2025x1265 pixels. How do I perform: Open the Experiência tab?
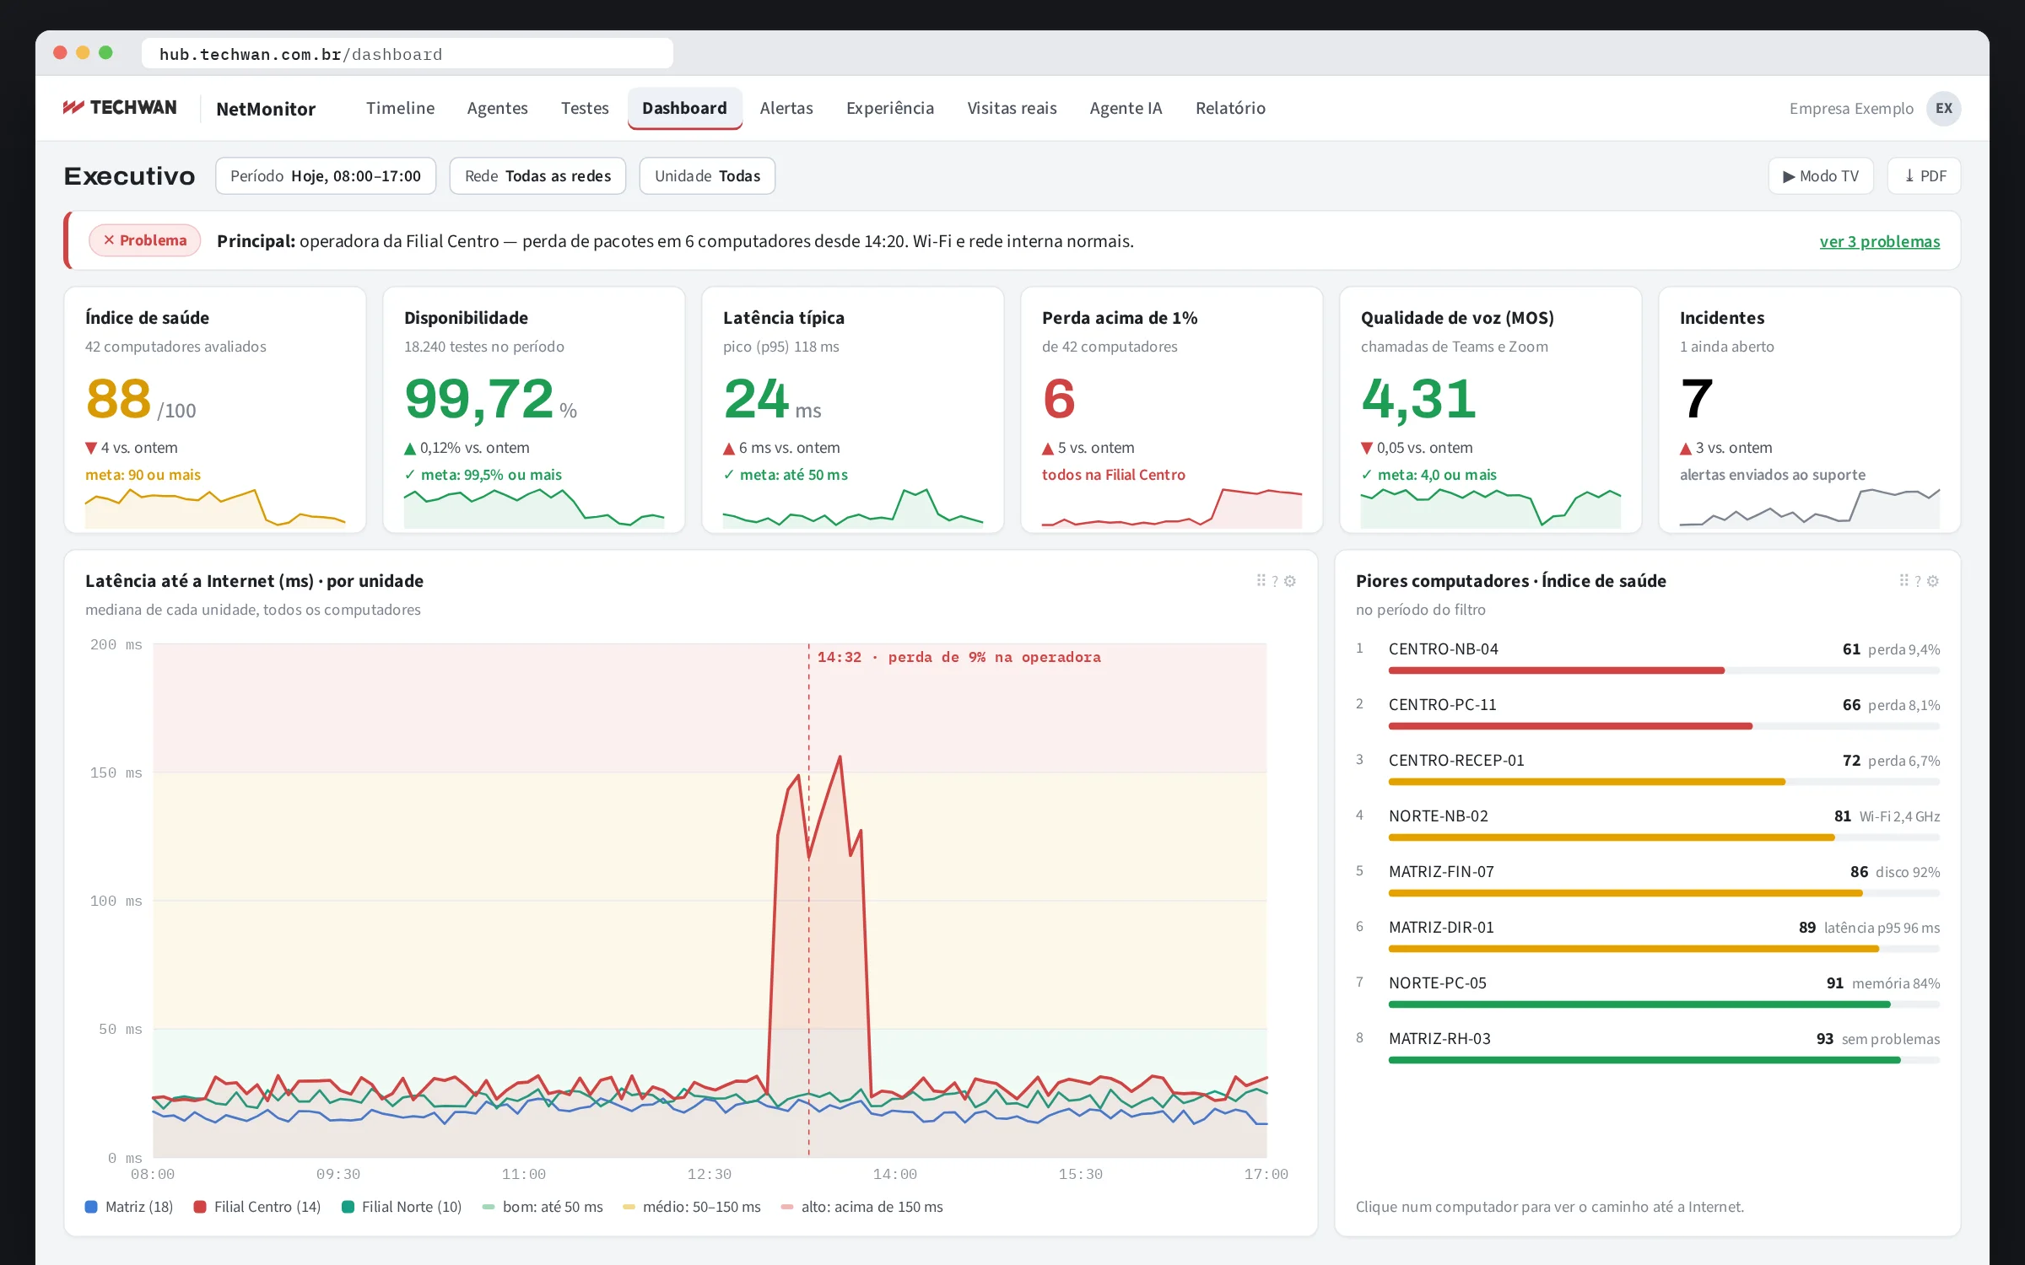[890, 108]
